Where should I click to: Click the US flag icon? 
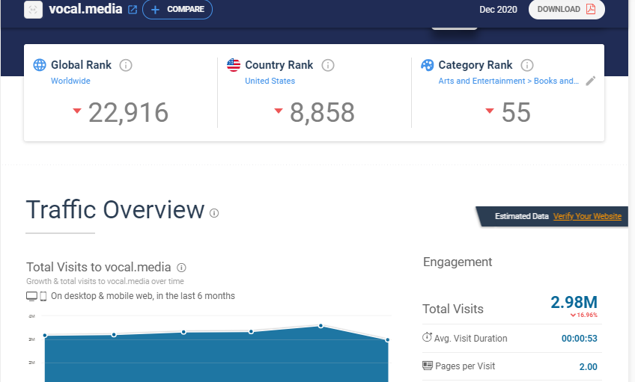234,65
